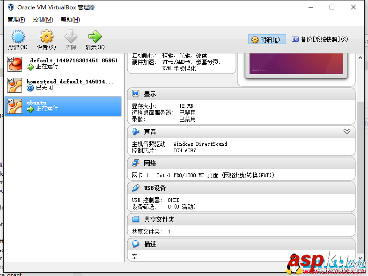This screenshot has height=276, width=368.
Task: Click the 远程桌面服务器 已禁用 value
Action: 187,112
